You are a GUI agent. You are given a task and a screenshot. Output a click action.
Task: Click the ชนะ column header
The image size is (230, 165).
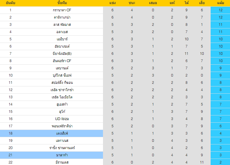pos(132,3)
